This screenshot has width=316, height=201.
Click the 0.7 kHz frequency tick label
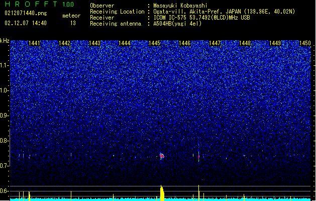click(5, 166)
